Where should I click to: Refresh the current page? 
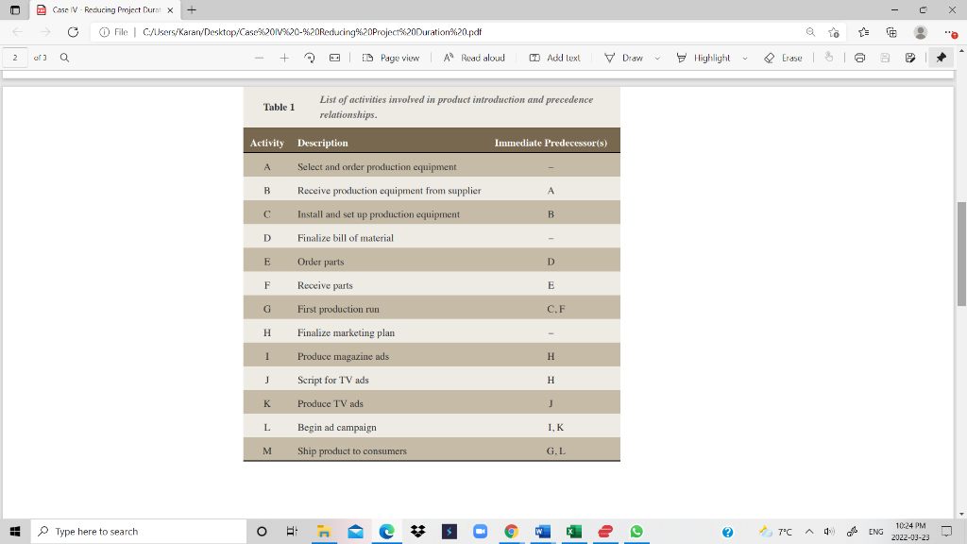pos(73,32)
